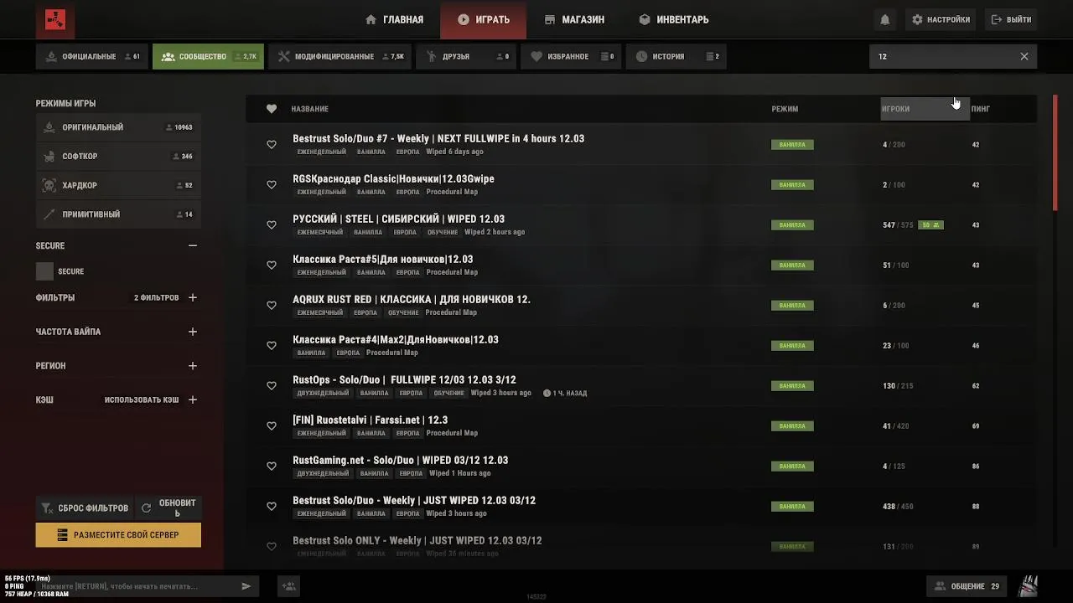Favorite Bestrust Solo/Duo Weekly JUST WIPED heart
1073x603 pixels.
(272, 507)
